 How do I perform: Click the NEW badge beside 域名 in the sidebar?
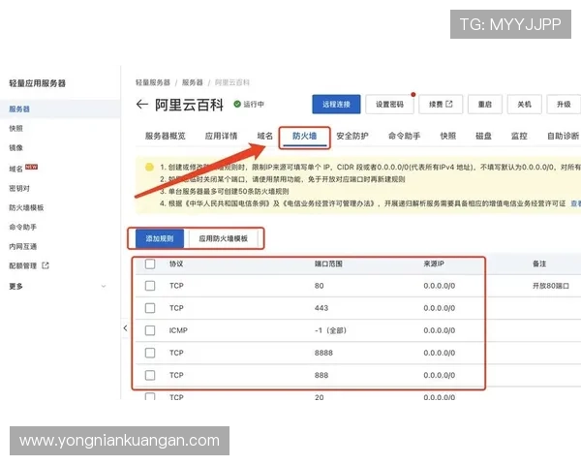(31, 167)
